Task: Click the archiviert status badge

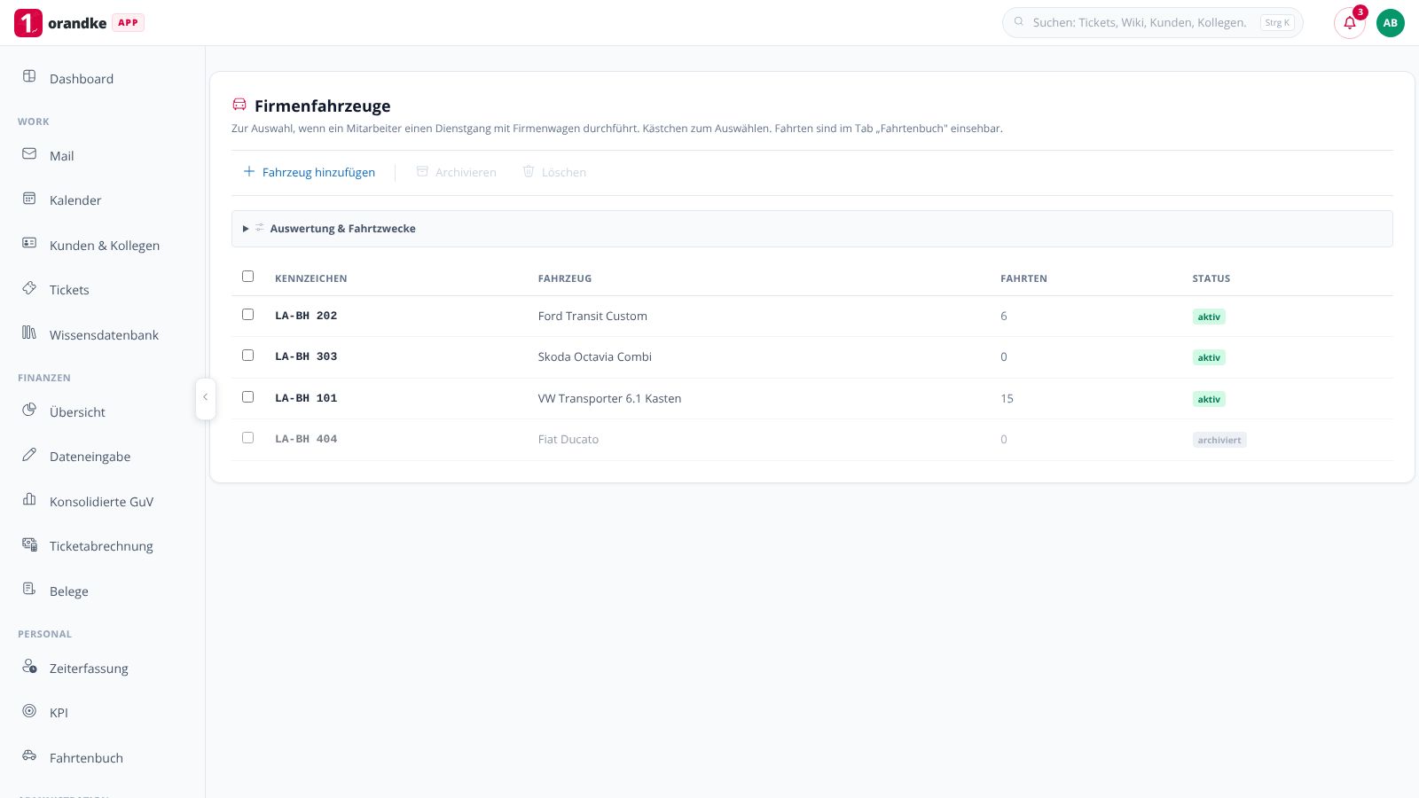Action: (1219, 440)
